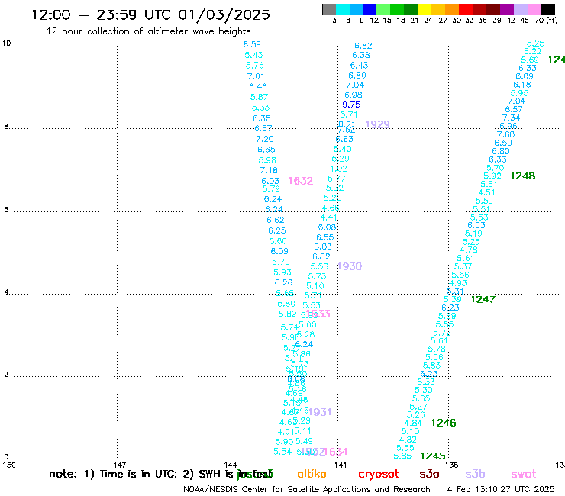The width and height of the screenshot is (565, 496).
Task: Click the 5.43 wave height value
Action: point(253,55)
